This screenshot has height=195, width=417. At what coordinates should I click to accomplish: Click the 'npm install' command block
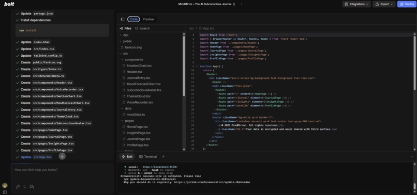[62, 30]
